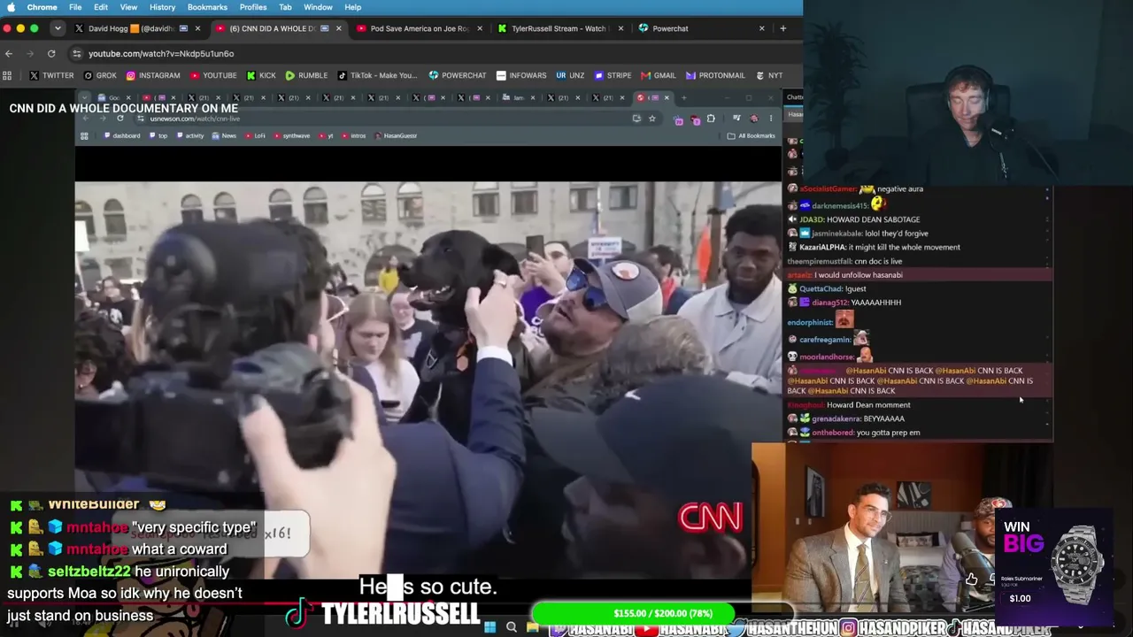Open the TikTok bookmark
Viewport: 1133px width, 637px height.
[x=377, y=75]
